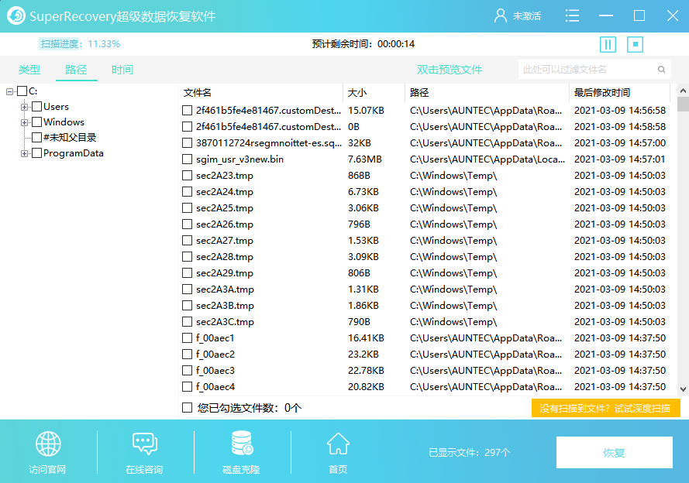Viewport: 689px width, 483px height.
Task: Check the C: drive checkbox in tree
Action: click(x=22, y=91)
